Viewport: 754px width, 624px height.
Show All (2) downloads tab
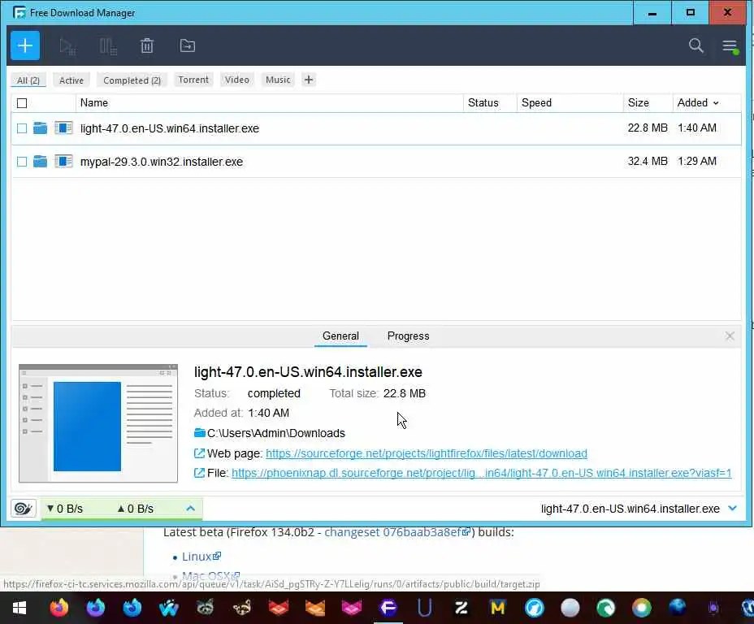(x=28, y=80)
